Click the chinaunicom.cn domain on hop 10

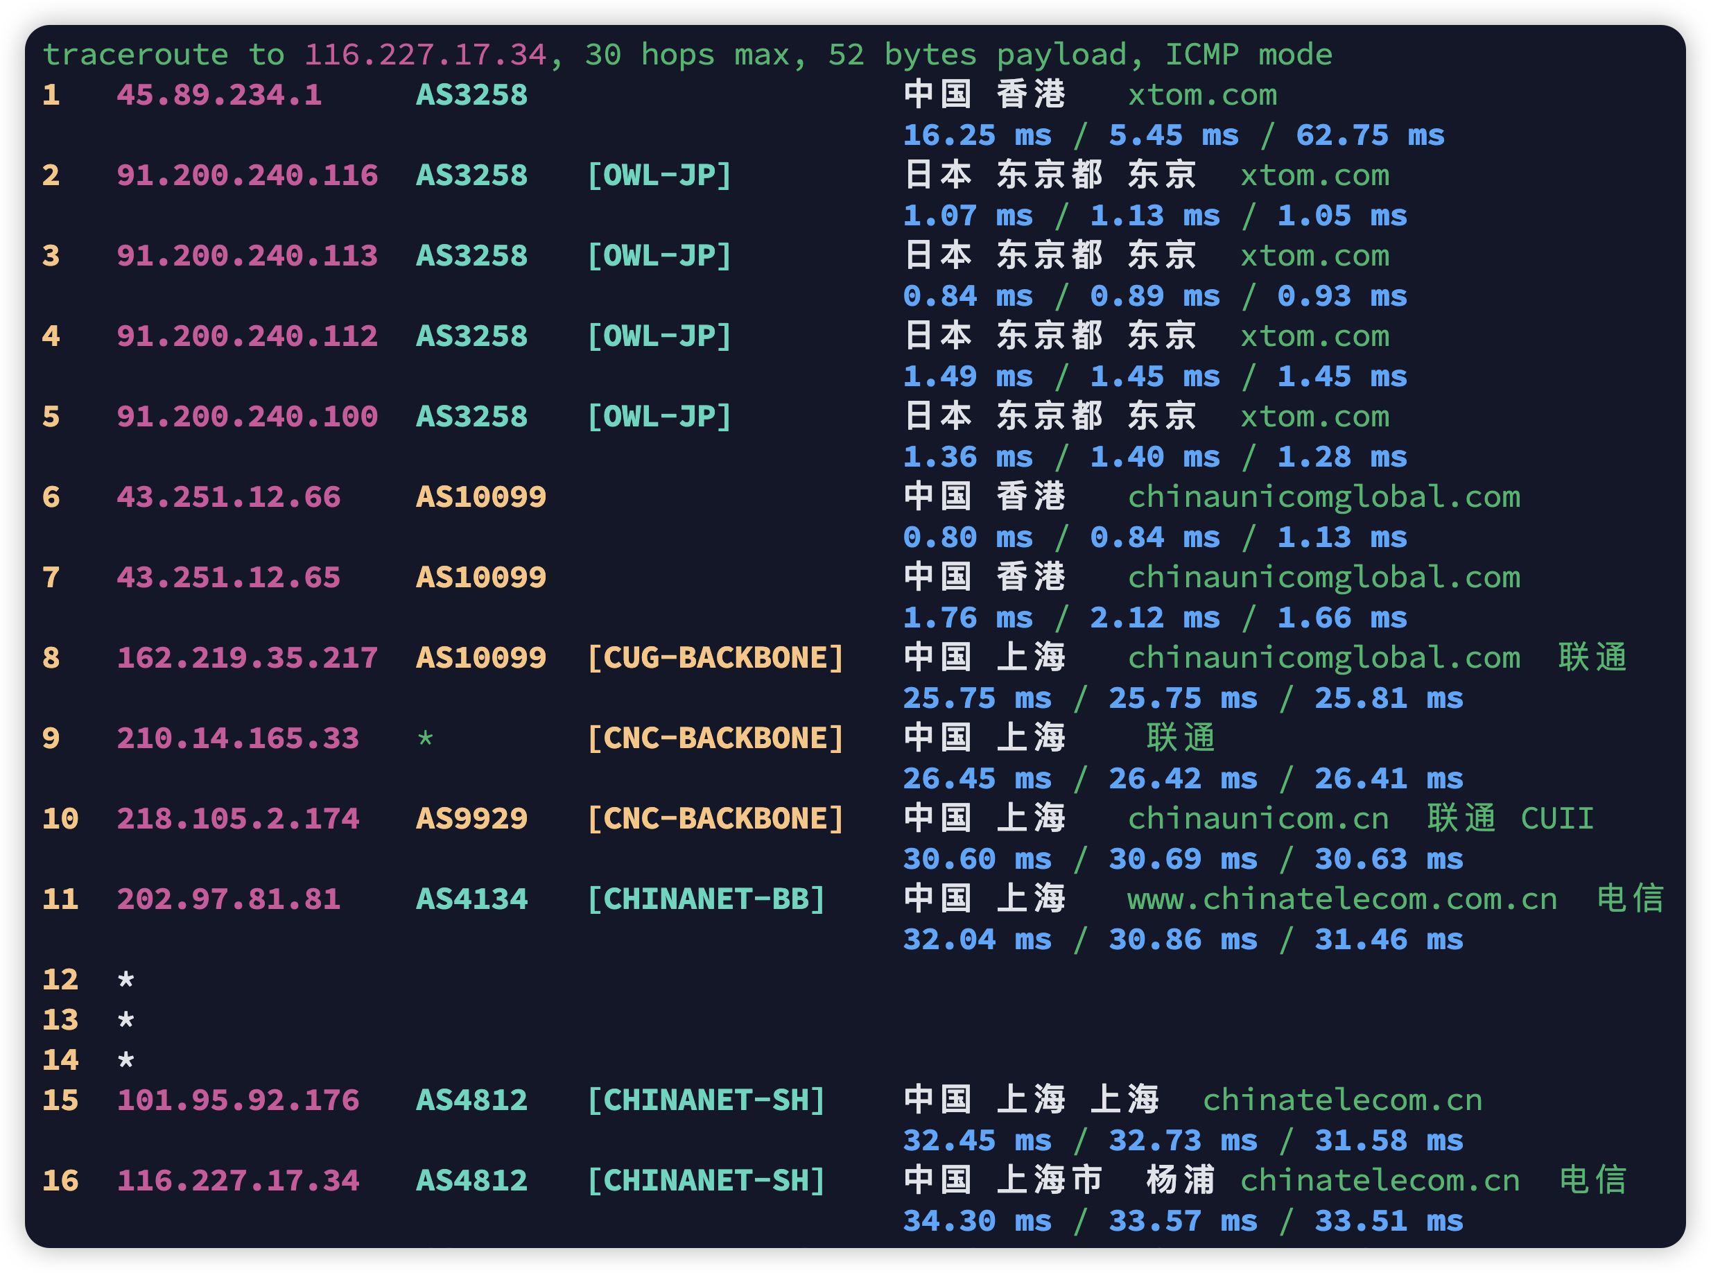1258,819
